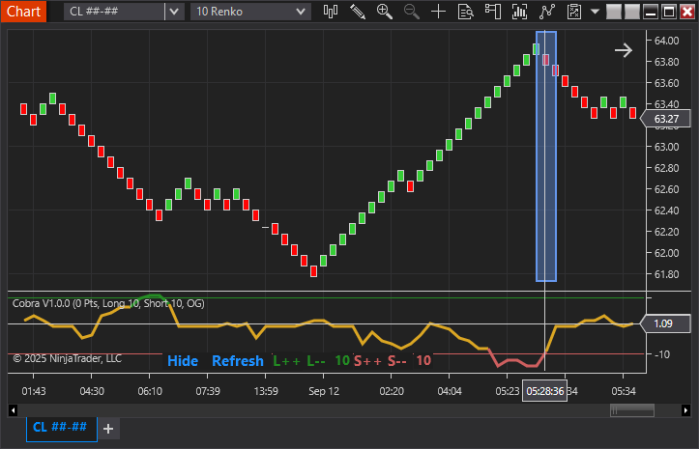The image size is (699, 449).
Task: Expand the toolbar overflow arrow
Action: (596, 12)
